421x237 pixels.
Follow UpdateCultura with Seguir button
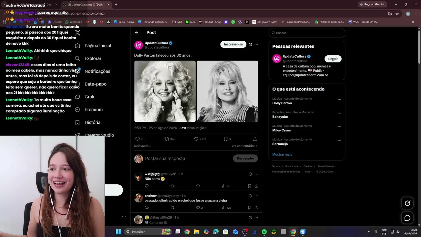(333, 59)
